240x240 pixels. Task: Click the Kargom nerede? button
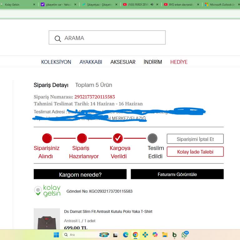click(80, 174)
